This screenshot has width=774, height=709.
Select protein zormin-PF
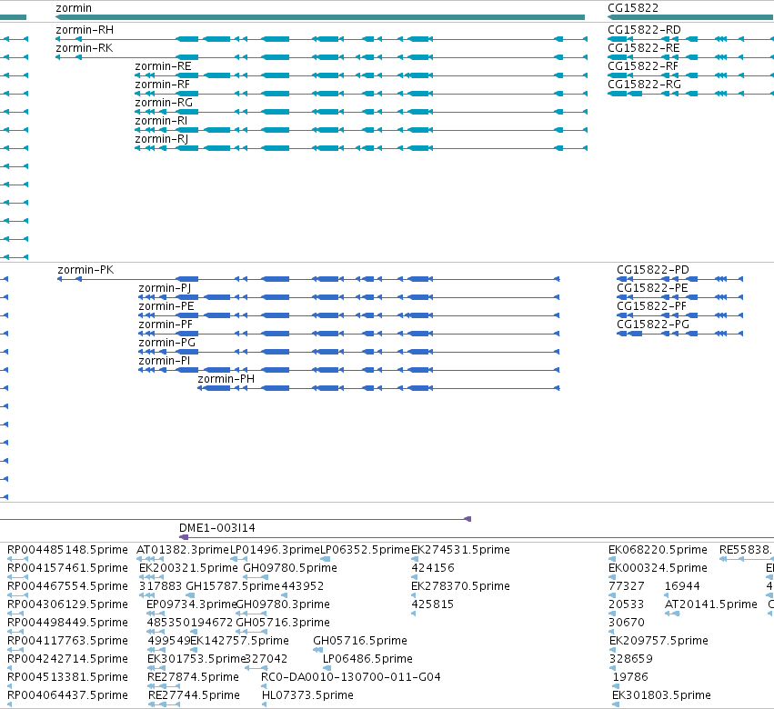(349, 334)
